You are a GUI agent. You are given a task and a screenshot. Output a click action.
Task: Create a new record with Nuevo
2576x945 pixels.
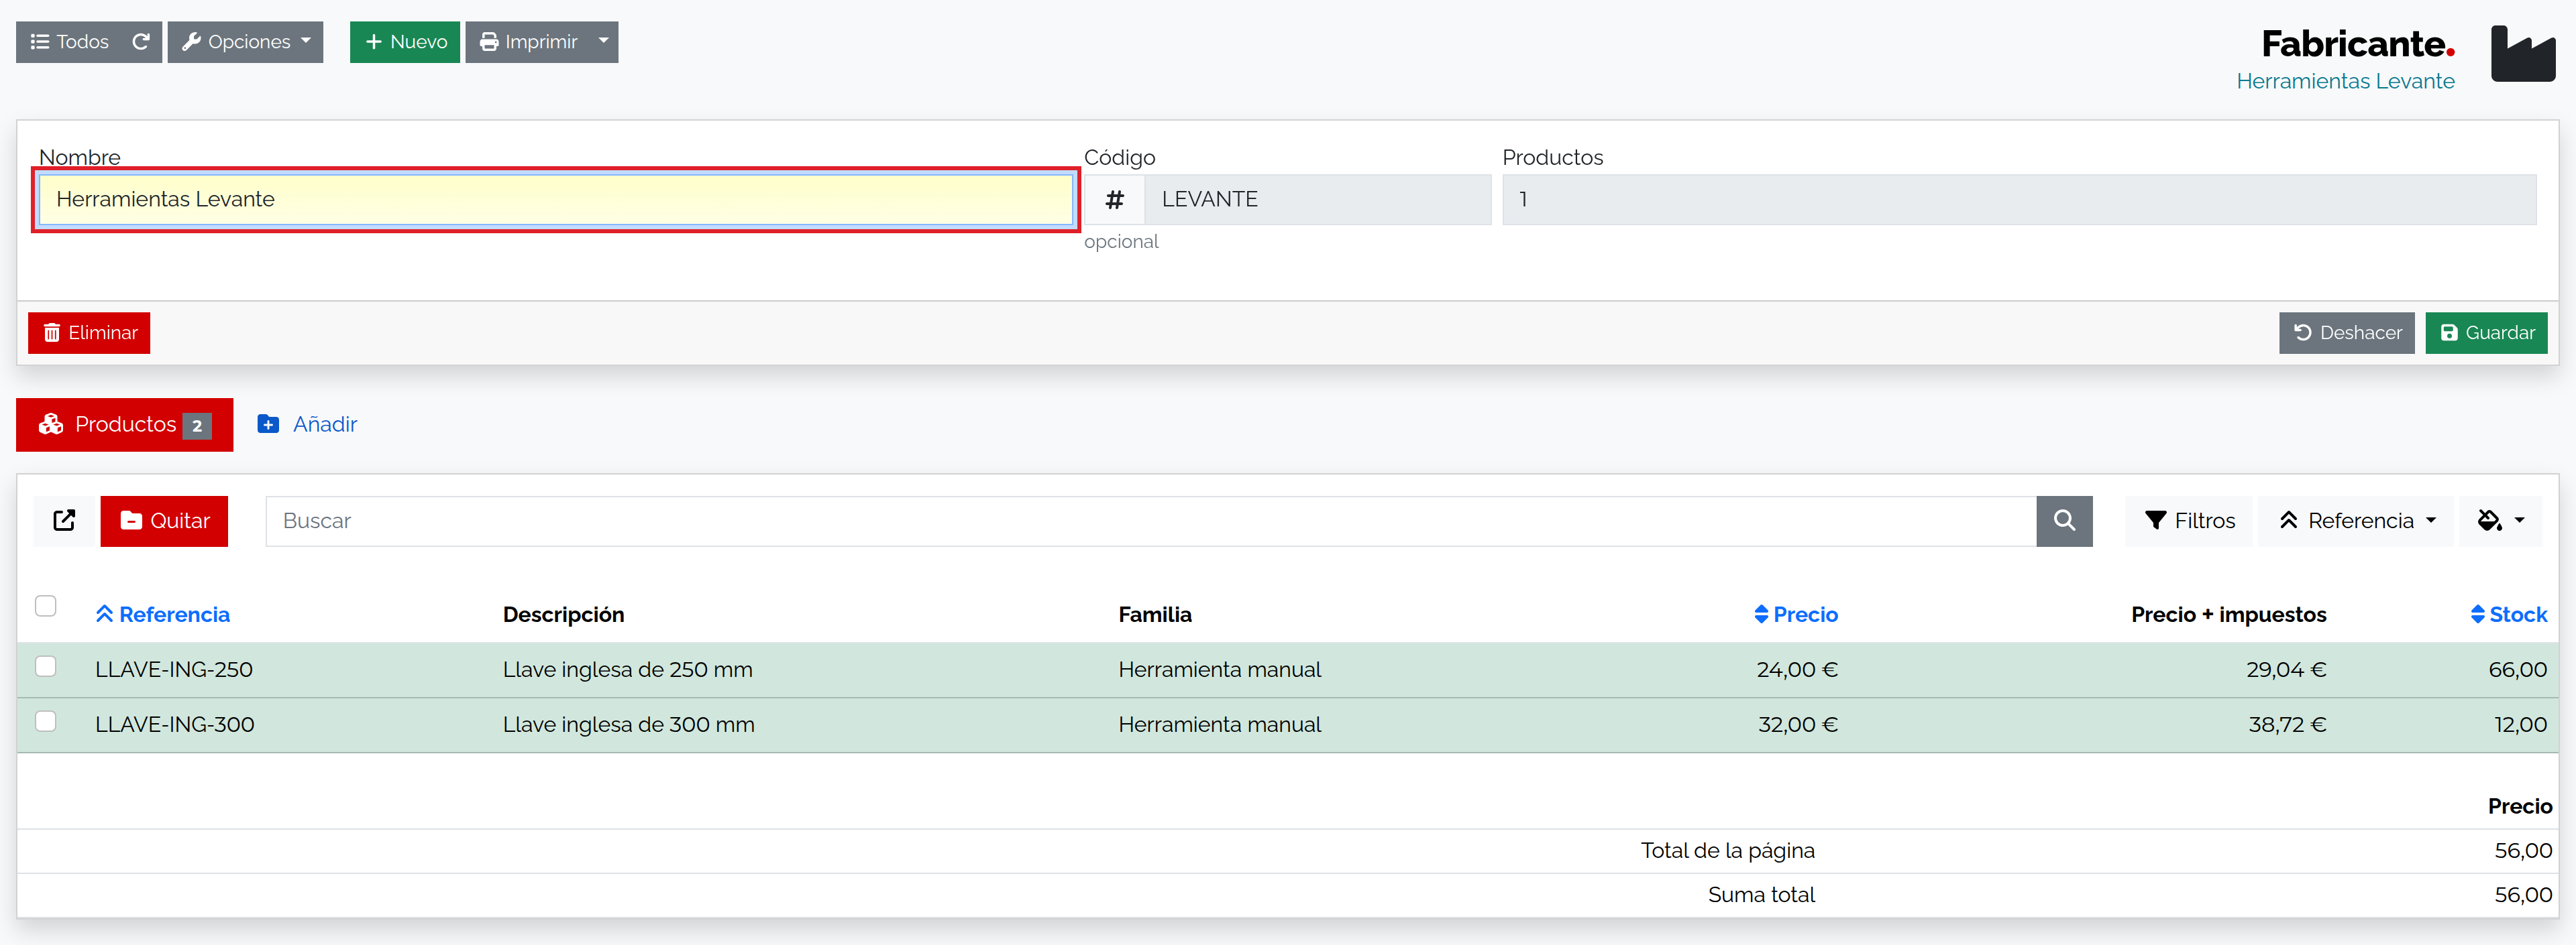405,42
